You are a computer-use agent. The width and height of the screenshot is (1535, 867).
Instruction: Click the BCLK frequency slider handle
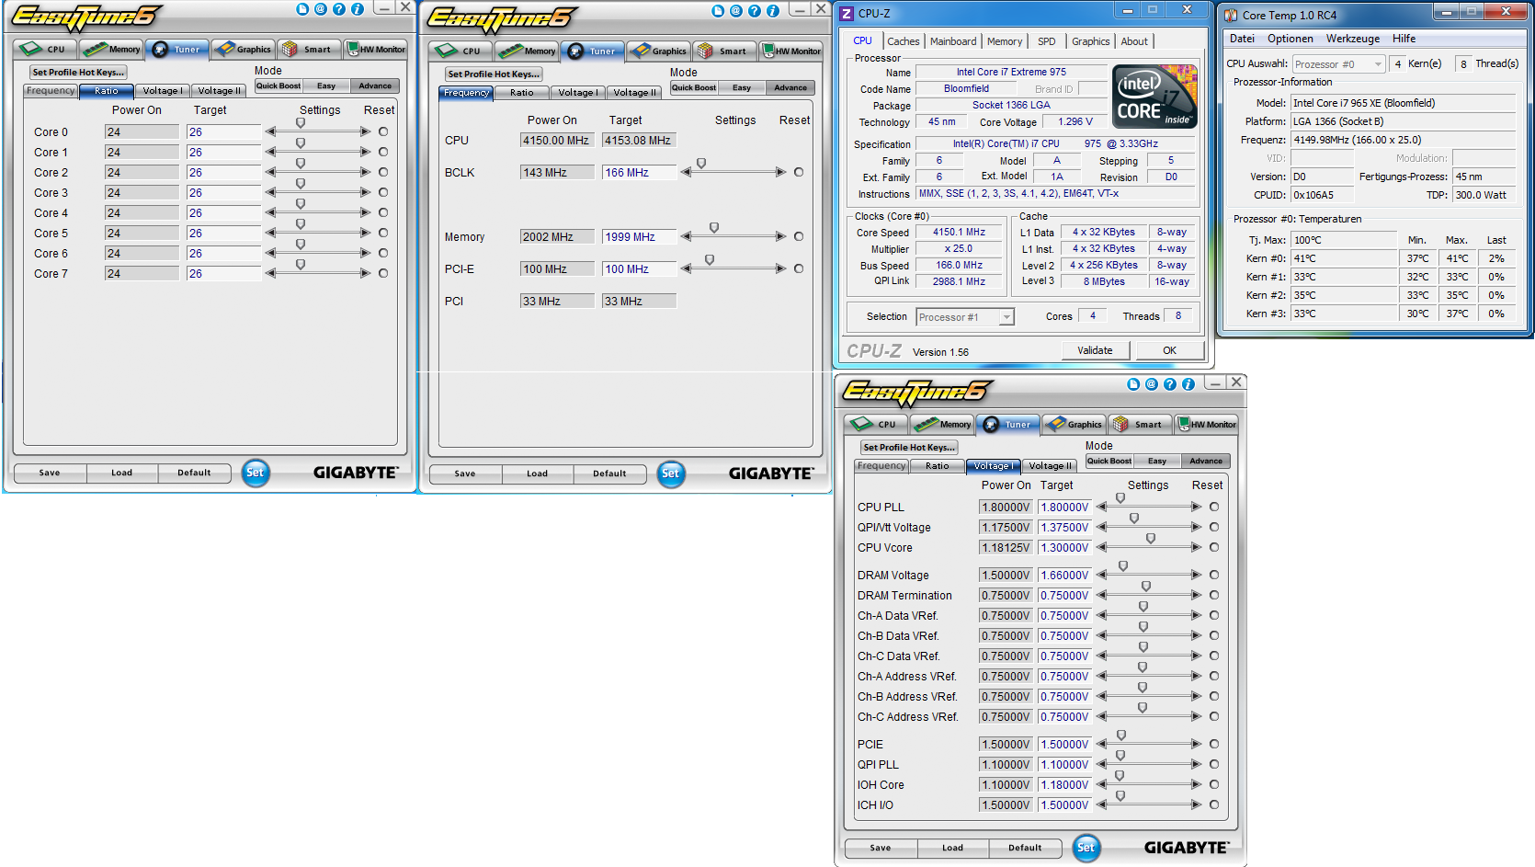point(701,164)
